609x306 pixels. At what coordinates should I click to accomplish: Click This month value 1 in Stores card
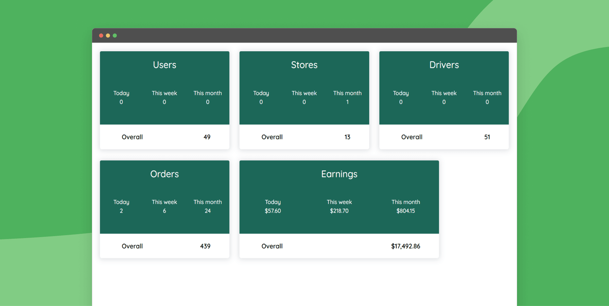point(347,102)
